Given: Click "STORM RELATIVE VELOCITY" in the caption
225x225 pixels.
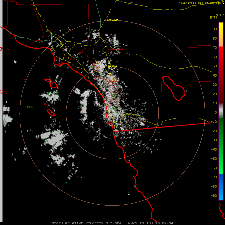Looking at the screenshot, I should pos(77,223).
